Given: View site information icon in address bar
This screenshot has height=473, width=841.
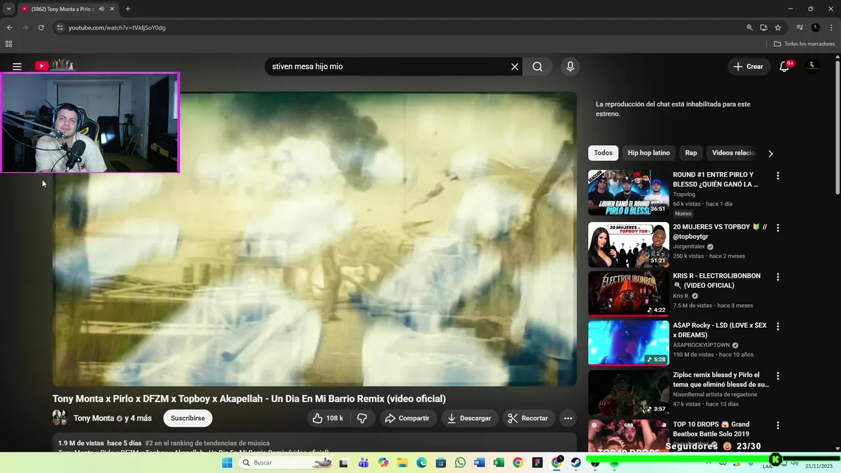Looking at the screenshot, I should click(59, 28).
